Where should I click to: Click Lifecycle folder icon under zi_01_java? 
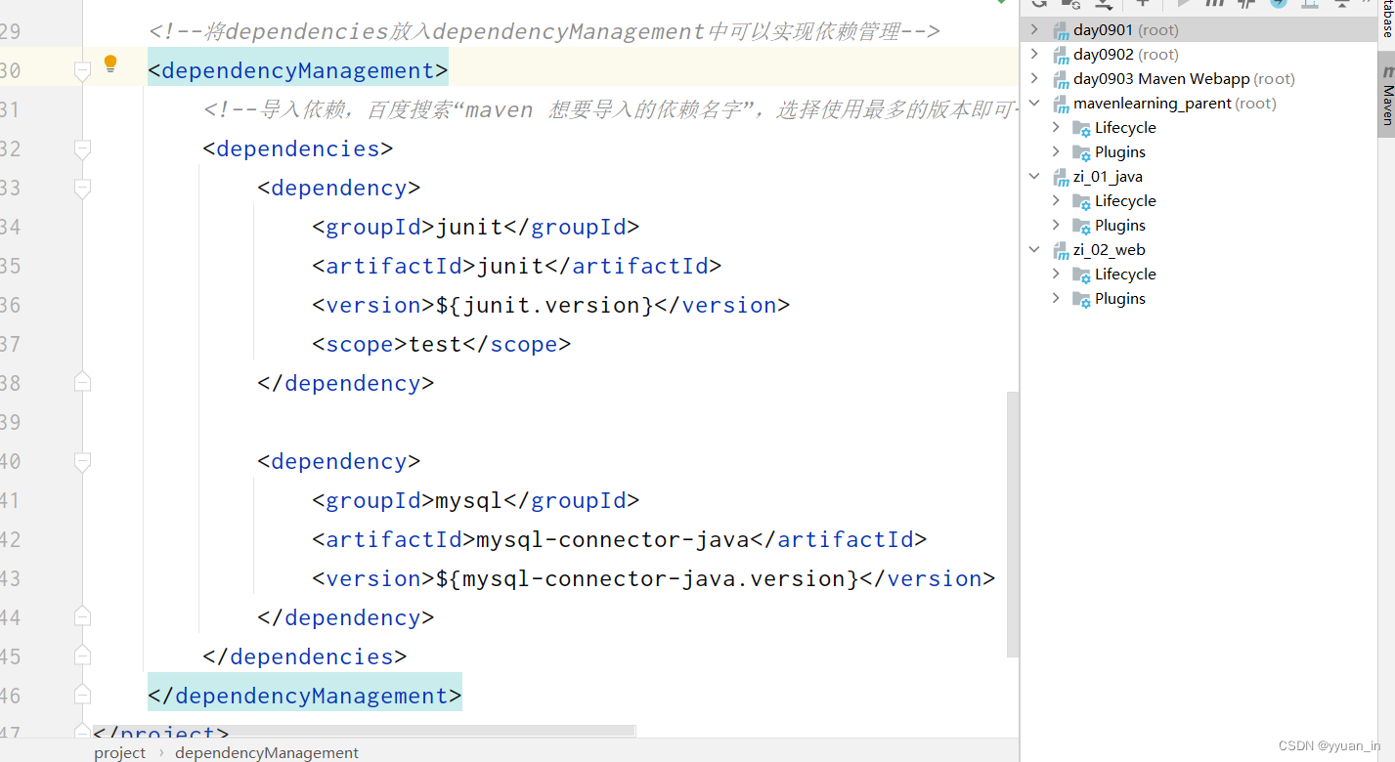point(1081,201)
